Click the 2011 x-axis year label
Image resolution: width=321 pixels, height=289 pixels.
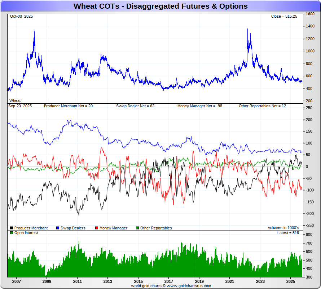pos(78,281)
